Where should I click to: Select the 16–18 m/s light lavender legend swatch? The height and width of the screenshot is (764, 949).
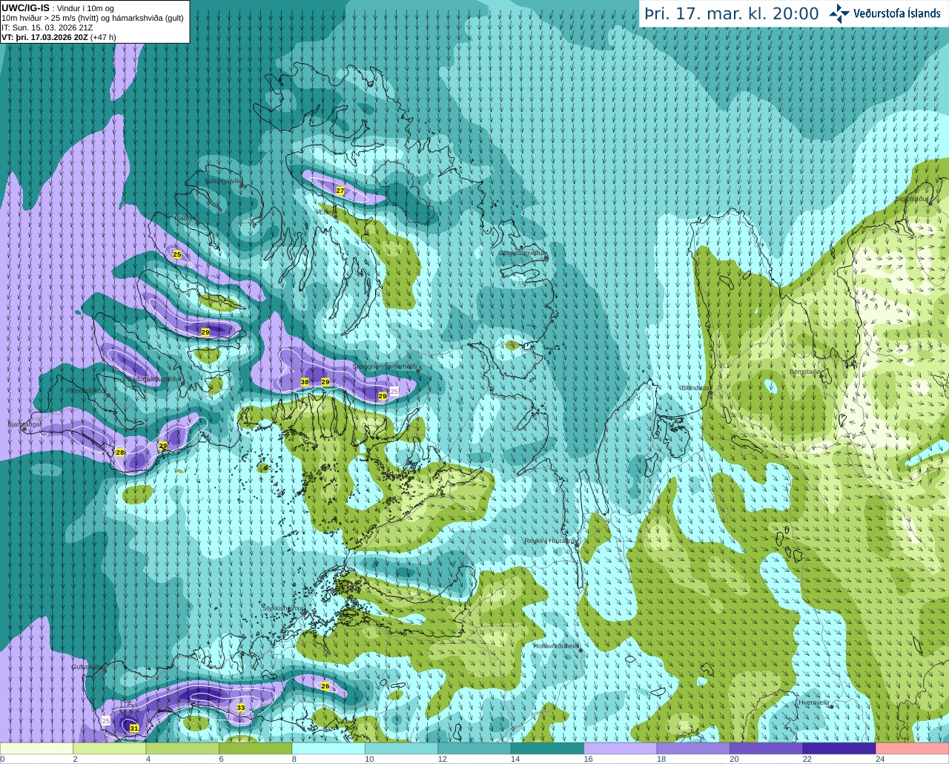click(621, 748)
